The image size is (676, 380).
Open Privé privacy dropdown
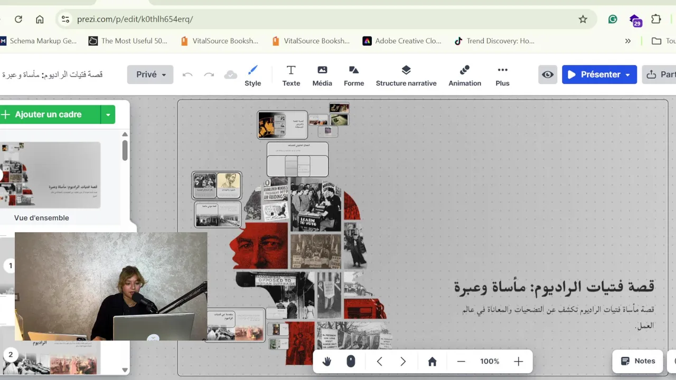[150, 74]
